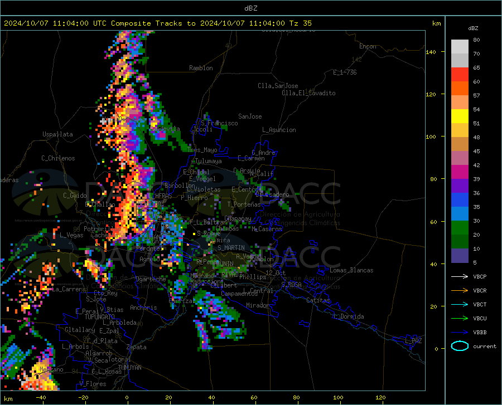Image resolution: width=502 pixels, height=405 pixels.
Task: Click the orange VBCR arrow in legend
Action: pos(460,290)
